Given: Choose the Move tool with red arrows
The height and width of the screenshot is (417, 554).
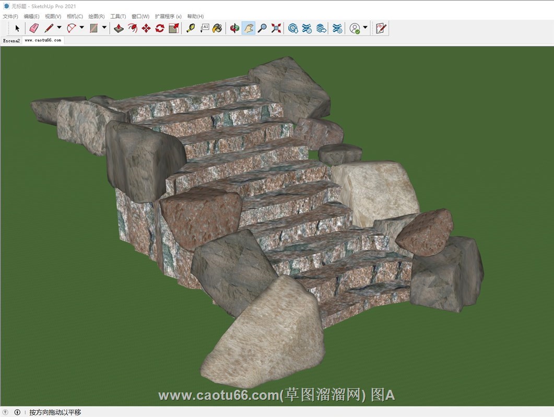Looking at the screenshot, I should 146,28.
